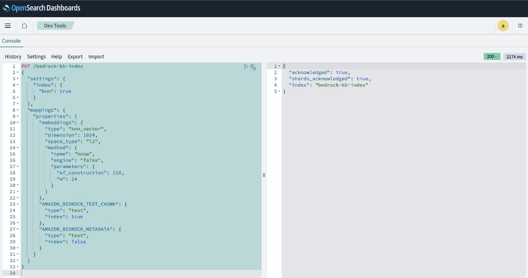
Task: Collapse the mappings fold at line 8
Action: tap(18, 110)
